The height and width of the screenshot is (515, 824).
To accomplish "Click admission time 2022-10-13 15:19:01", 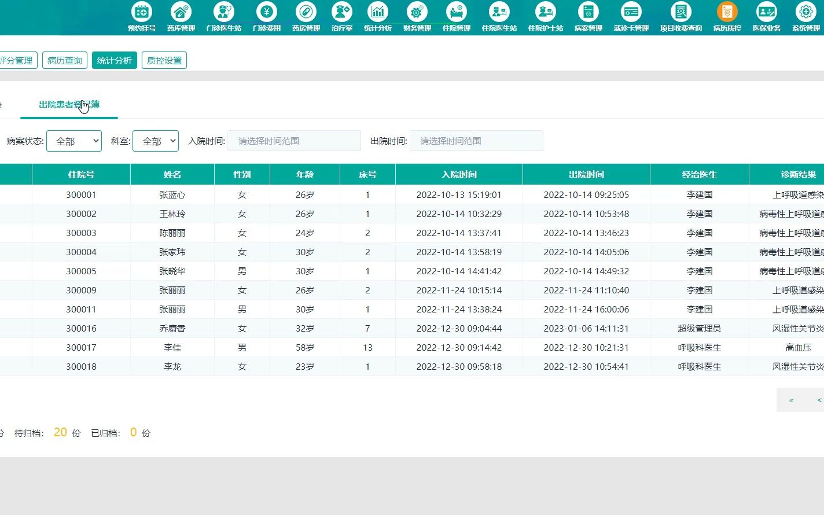I will click(459, 195).
